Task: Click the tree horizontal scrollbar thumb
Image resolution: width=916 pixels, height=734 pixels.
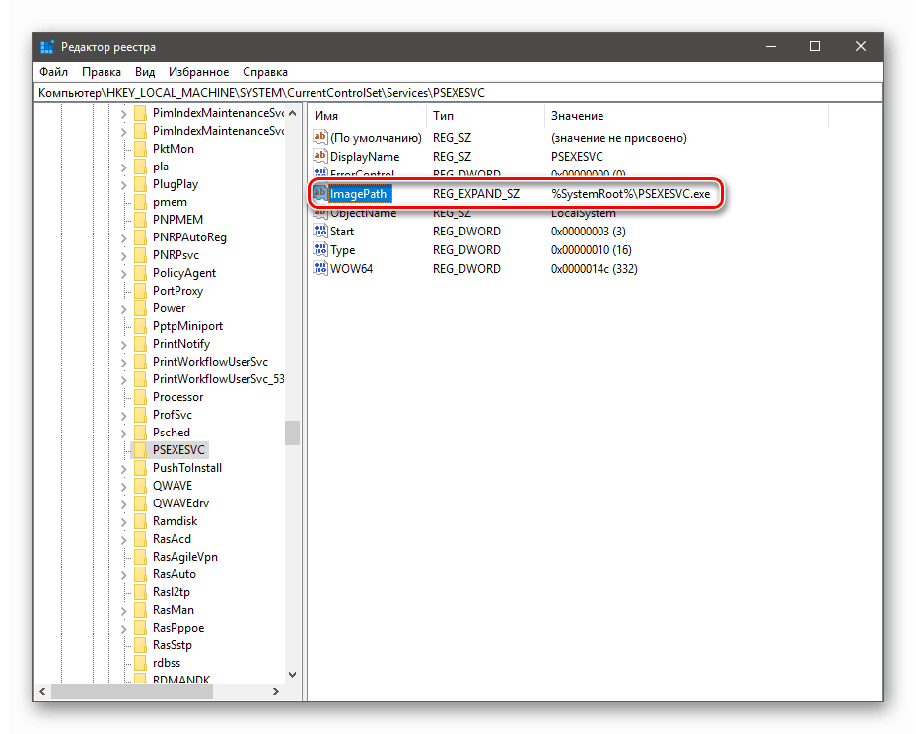Action: [132, 691]
